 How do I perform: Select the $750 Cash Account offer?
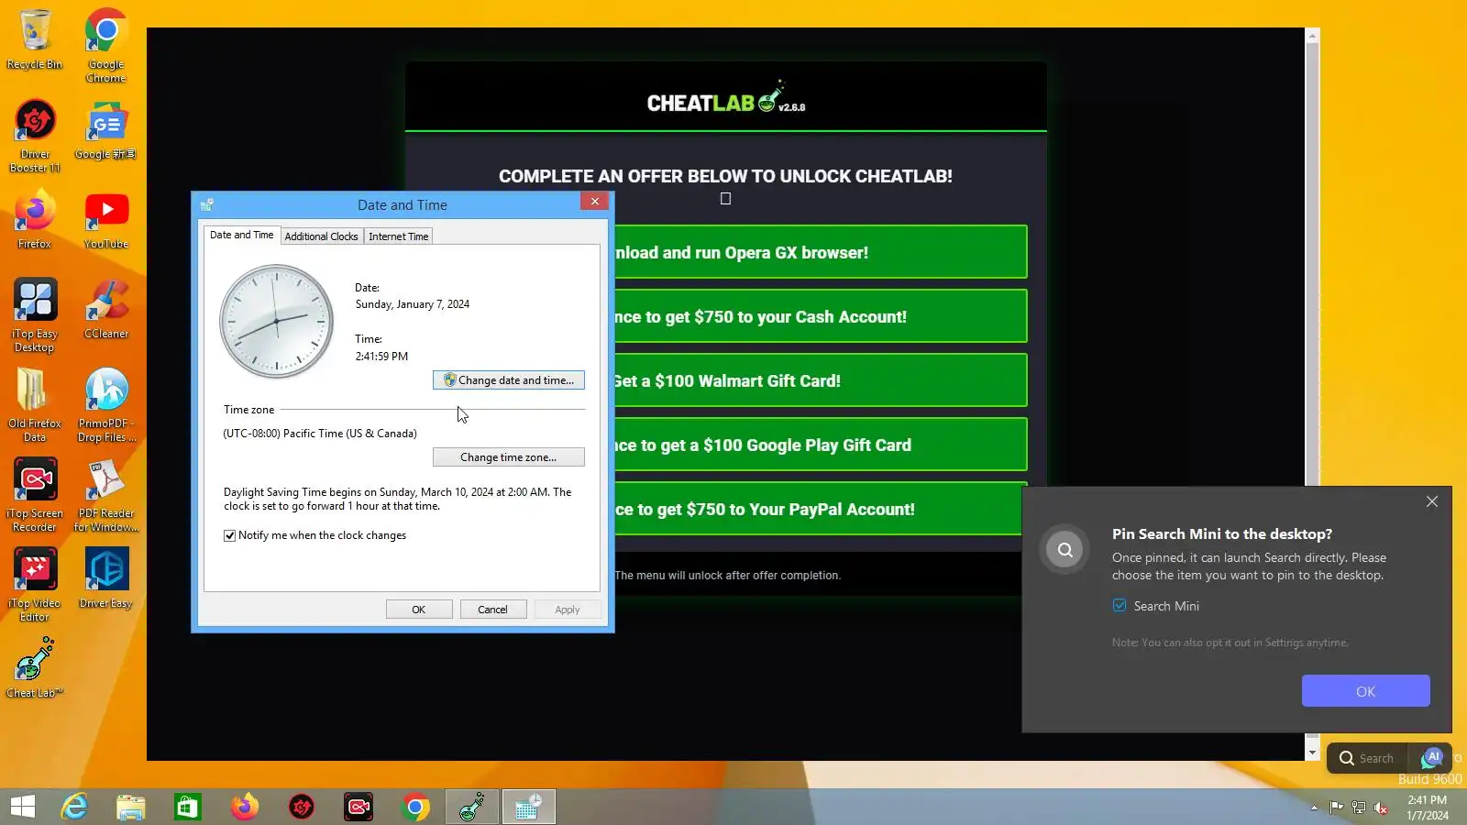point(820,316)
